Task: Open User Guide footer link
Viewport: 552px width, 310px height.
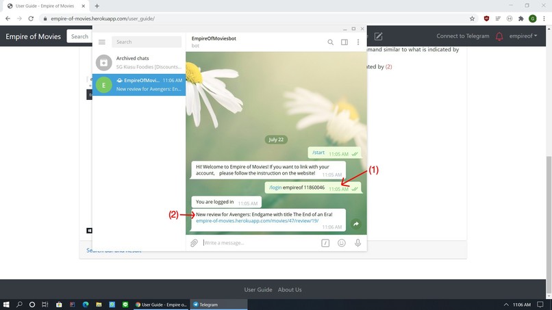Action: [258, 289]
